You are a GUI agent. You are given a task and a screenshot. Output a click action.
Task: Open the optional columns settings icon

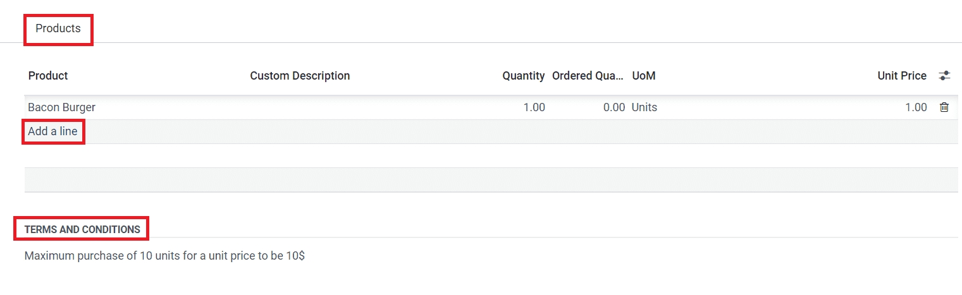coord(944,76)
